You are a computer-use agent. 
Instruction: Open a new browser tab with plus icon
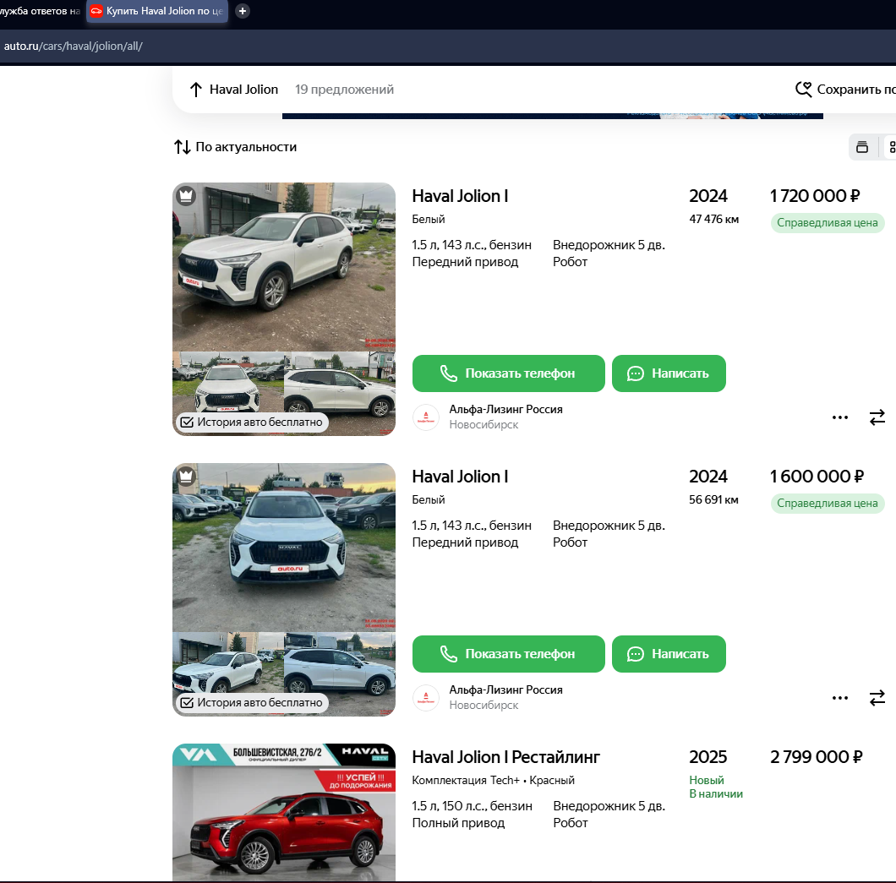(243, 11)
